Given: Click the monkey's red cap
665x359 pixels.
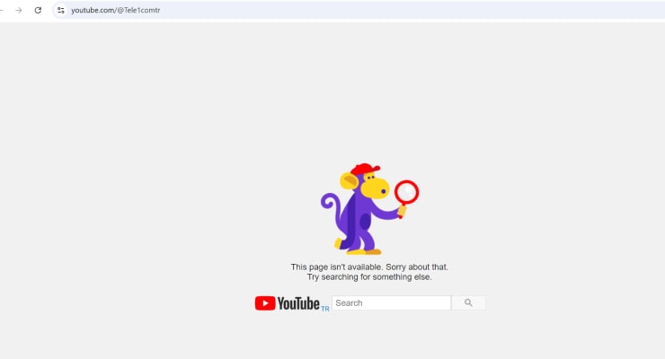Looking at the screenshot, I should [364, 170].
